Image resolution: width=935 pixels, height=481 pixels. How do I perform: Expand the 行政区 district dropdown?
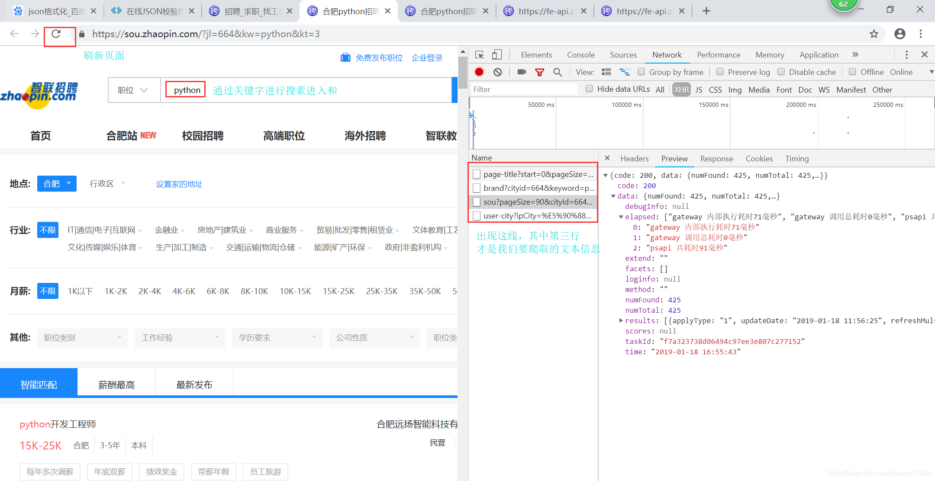click(x=107, y=183)
